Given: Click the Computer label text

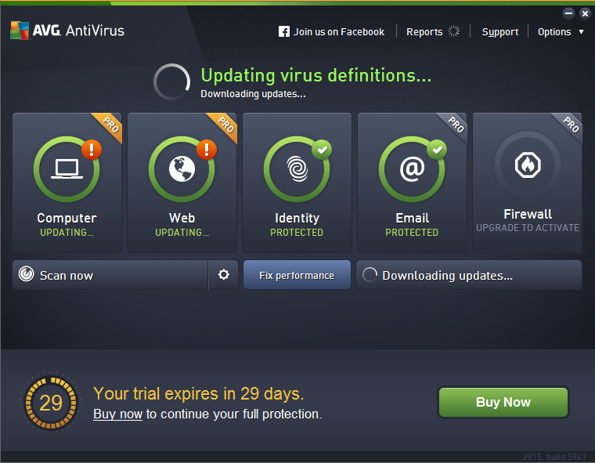Looking at the screenshot, I should [67, 218].
